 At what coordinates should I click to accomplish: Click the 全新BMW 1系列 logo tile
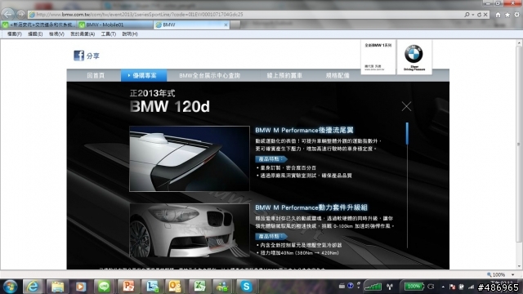click(x=378, y=57)
